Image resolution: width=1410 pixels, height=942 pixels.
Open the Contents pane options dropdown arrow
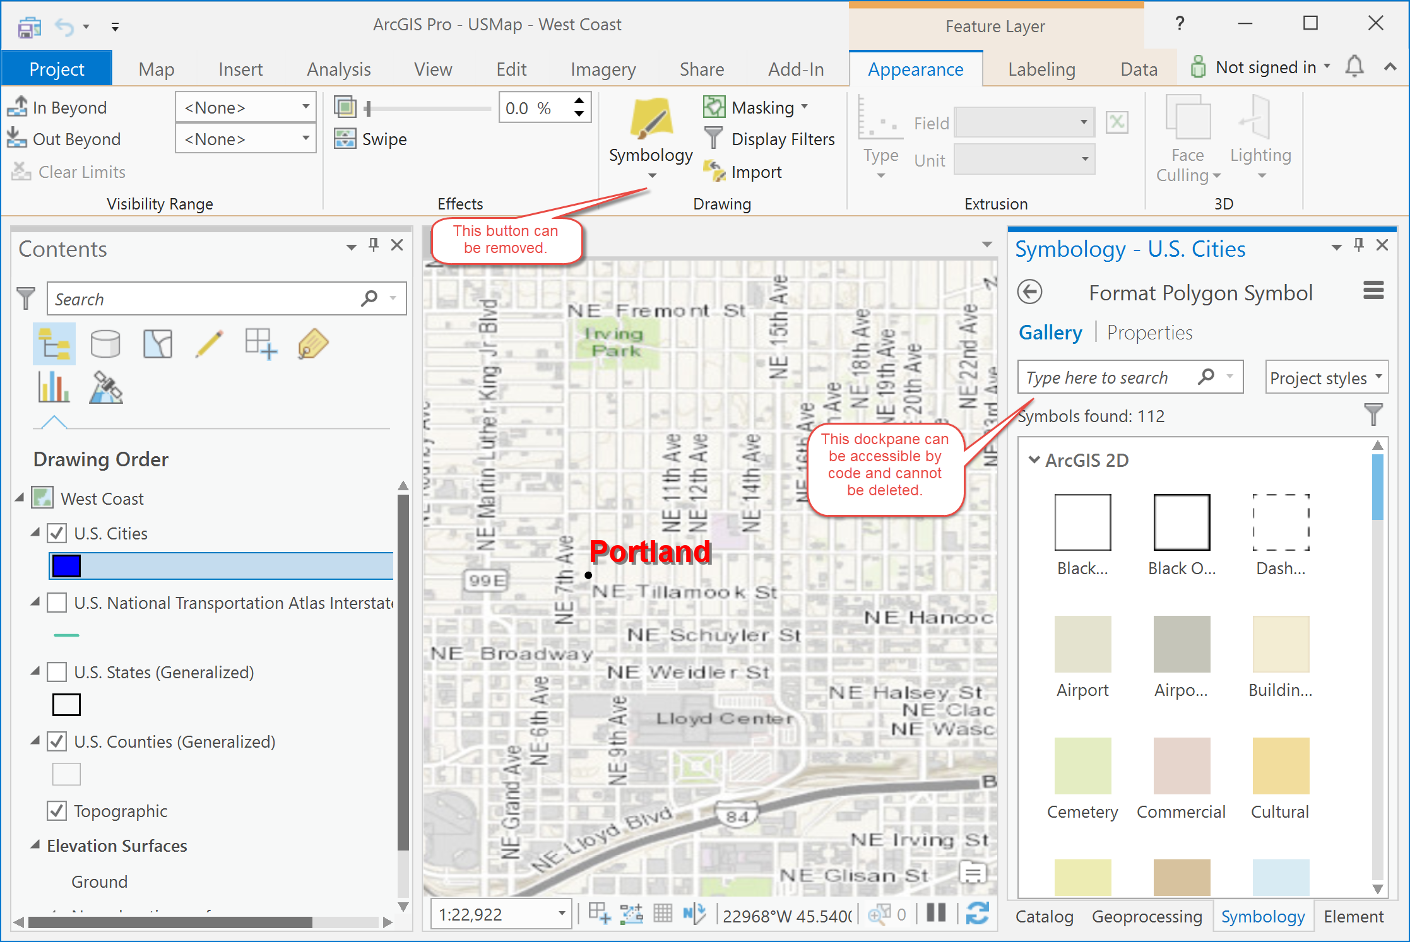pos(351,247)
